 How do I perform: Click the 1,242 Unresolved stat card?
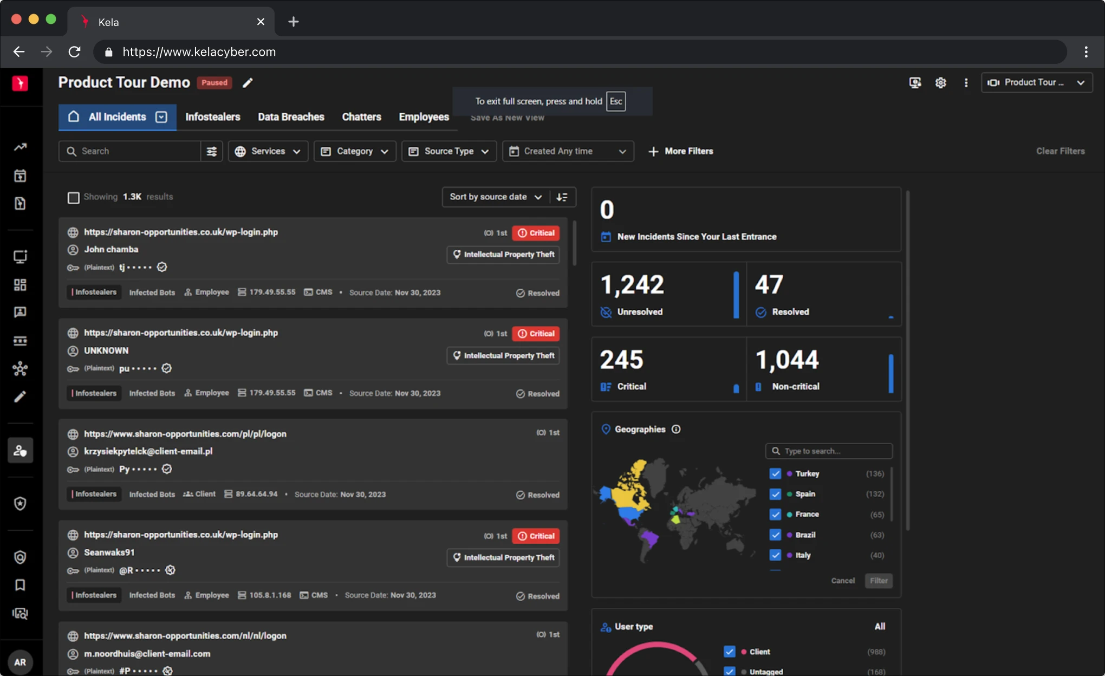(669, 294)
